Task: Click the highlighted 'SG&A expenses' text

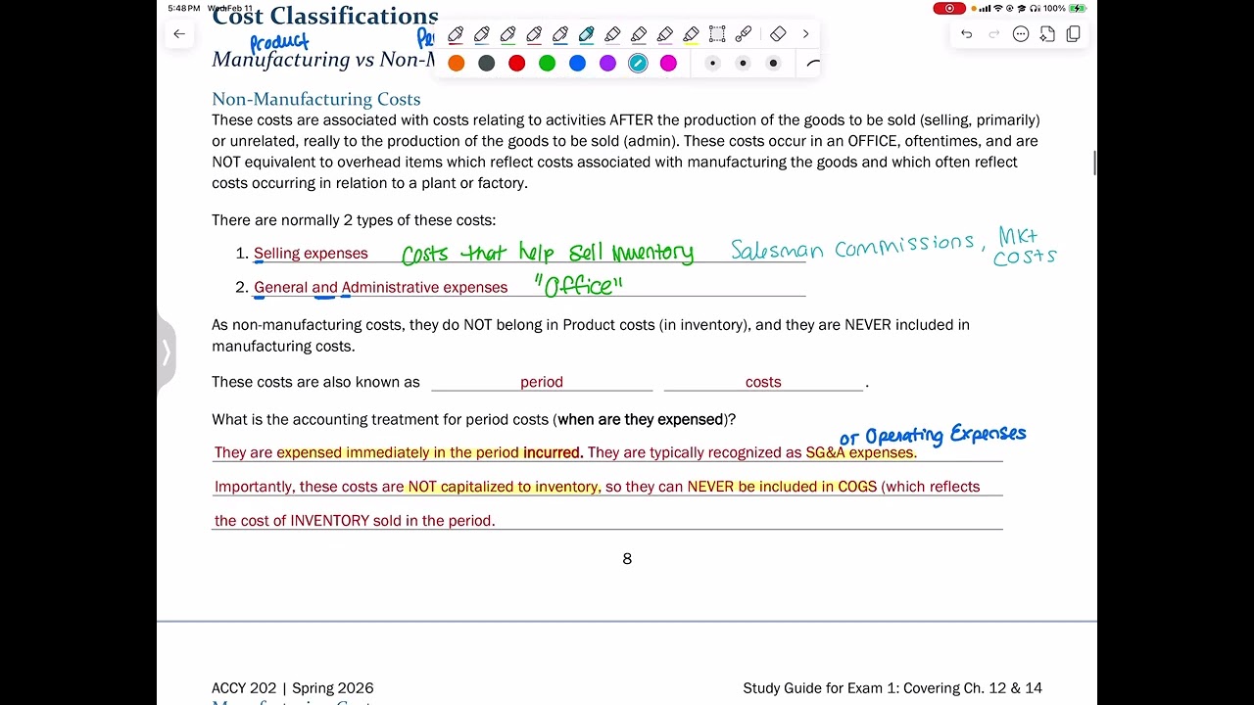Action: point(859,452)
